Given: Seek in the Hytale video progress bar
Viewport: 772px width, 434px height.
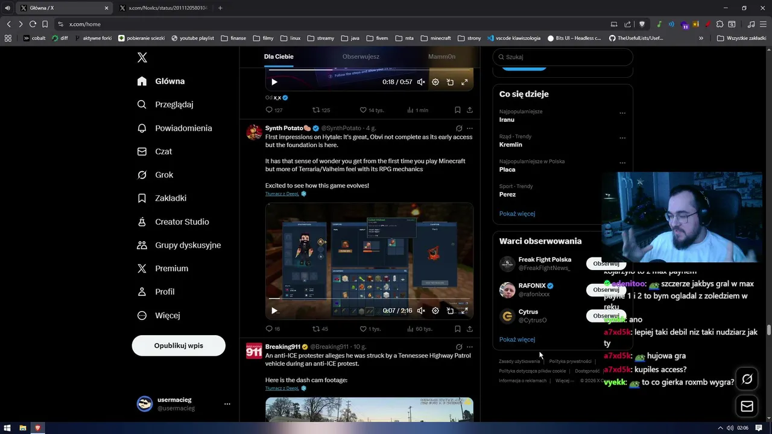Looking at the screenshot, I should point(369,298).
